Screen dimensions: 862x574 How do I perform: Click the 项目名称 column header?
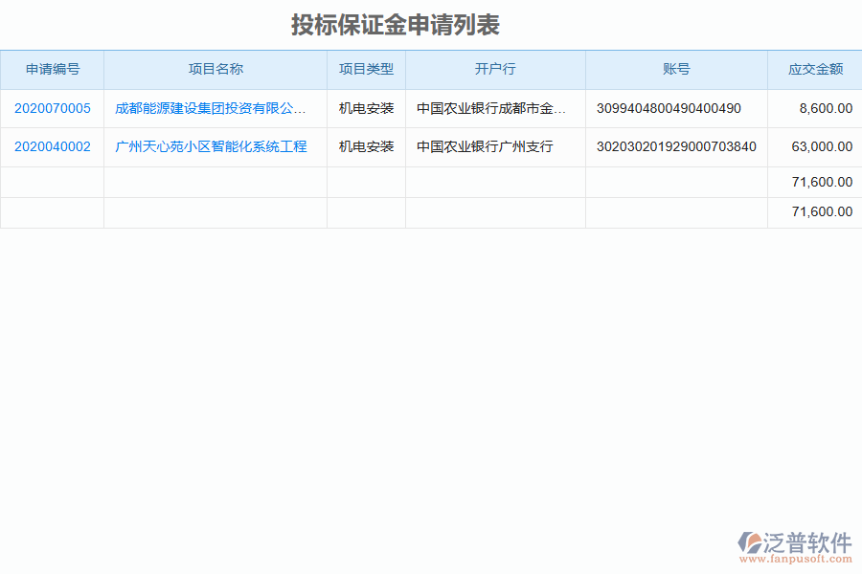click(215, 69)
